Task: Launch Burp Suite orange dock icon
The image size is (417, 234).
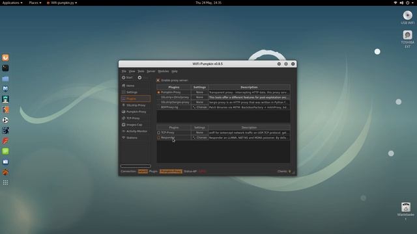Action: (5, 110)
